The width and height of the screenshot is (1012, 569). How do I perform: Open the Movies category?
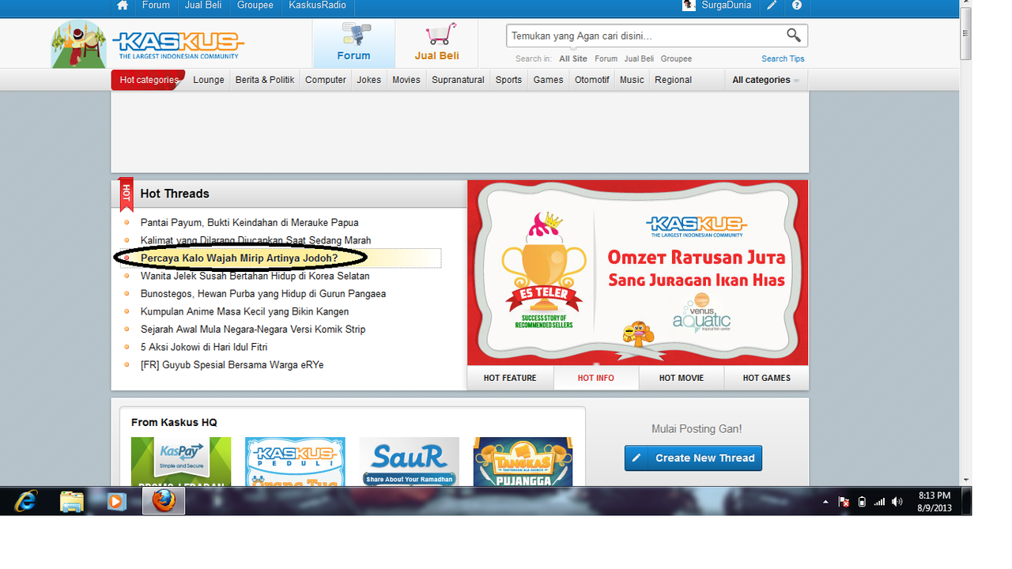pos(406,80)
